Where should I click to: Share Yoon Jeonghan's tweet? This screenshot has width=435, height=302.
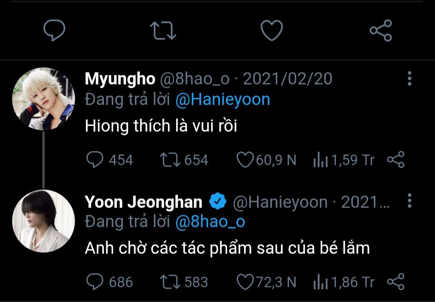pyautogui.click(x=396, y=282)
